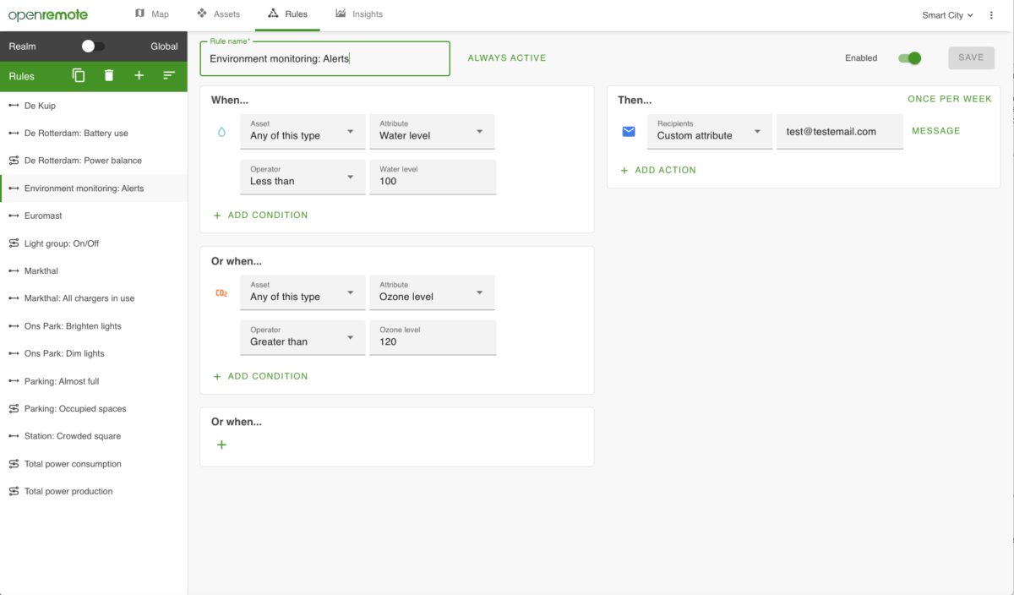Click the plus icon in empty Or when

(221, 445)
